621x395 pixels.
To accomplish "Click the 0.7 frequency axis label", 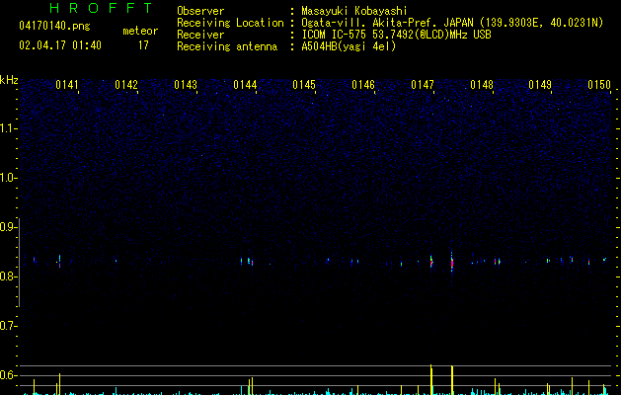I will (8, 326).
